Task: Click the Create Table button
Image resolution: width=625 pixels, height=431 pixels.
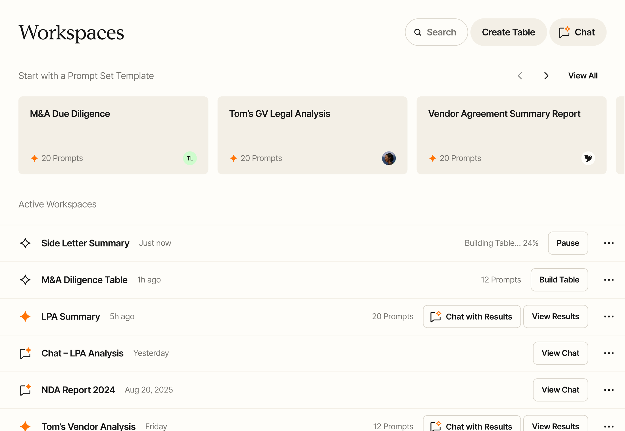Action: click(508, 32)
